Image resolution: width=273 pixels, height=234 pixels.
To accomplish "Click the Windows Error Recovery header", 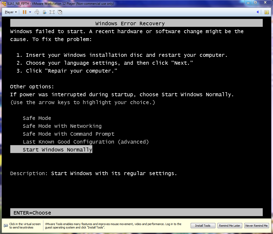I will [x=136, y=23].
